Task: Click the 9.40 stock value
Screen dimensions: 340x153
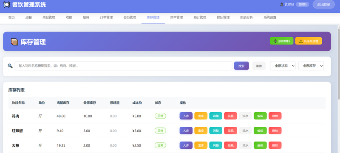Action: (x=60, y=131)
